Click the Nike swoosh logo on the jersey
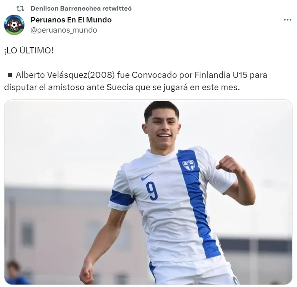The width and height of the screenshot is (297, 287). click(147, 177)
